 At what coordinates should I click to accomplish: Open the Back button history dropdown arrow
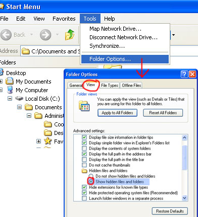[31, 35]
